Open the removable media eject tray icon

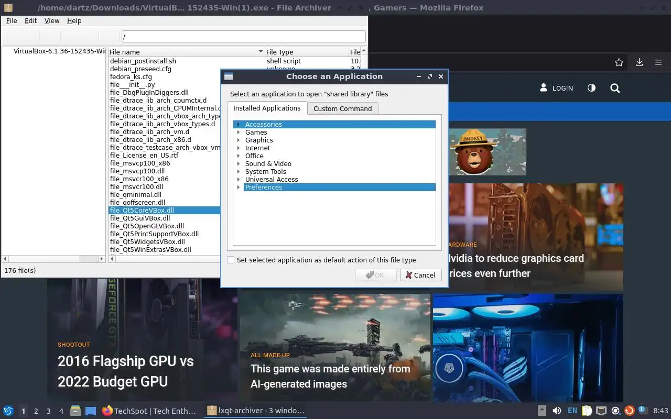click(x=543, y=411)
